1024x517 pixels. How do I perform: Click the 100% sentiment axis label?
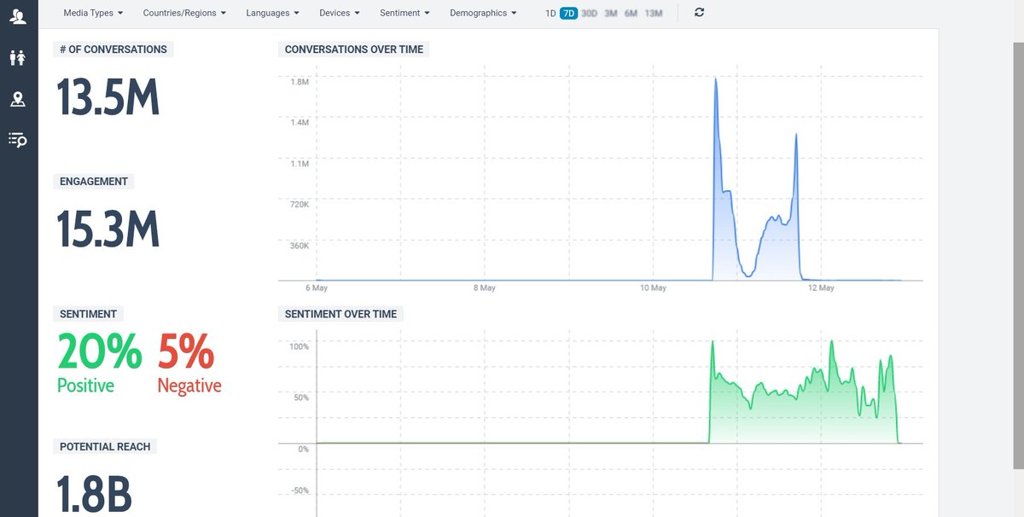[x=299, y=346]
